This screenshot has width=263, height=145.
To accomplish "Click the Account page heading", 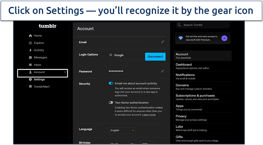I will pyautogui.click(x=85, y=29).
